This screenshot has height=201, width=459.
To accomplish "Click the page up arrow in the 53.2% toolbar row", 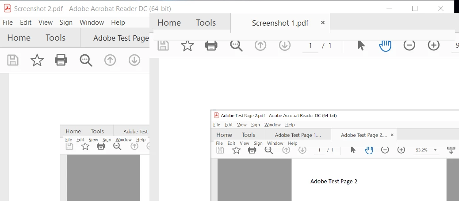I will pos(286,150).
